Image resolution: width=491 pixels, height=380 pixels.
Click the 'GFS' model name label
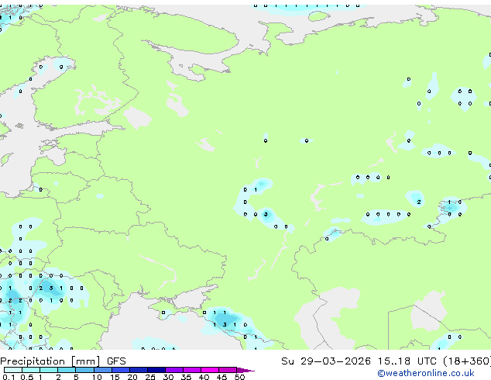click(116, 361)
